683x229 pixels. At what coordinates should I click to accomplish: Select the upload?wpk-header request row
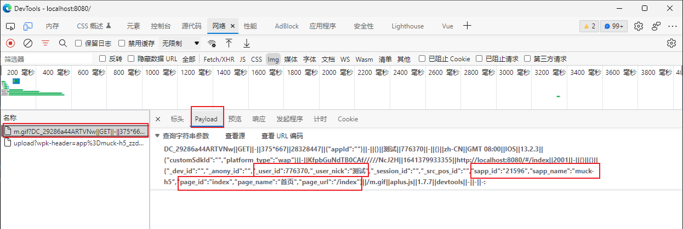click(75, 143)
